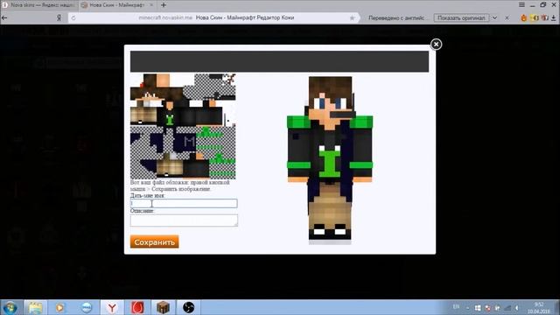Open the browser hamburger menu
This screenshot has height=315, width=560.
coord(521,5)
